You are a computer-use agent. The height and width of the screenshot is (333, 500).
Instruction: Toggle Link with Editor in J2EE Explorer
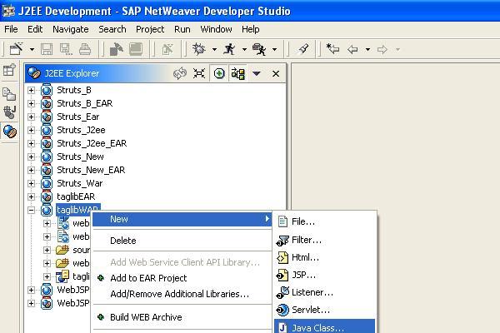[179, 73]
